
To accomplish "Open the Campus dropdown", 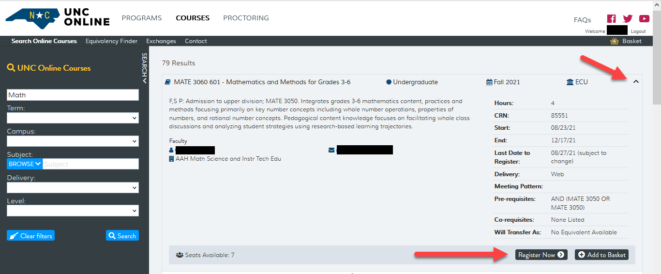I will (73, 141).
